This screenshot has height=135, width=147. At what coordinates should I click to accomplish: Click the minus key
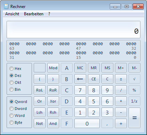121,112
